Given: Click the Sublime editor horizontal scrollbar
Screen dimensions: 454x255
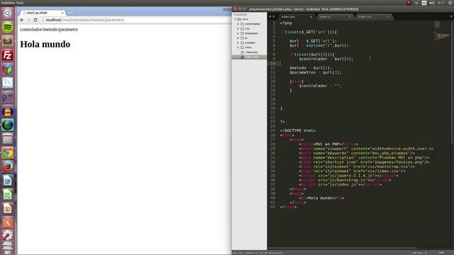Looking at the screenshot, I should pyautogui.click(x=343, y=248).
